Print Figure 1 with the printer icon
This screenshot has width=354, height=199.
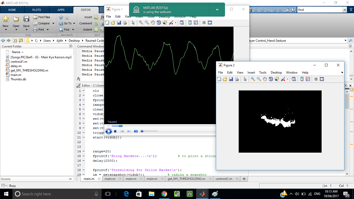[x=125, y=23]
